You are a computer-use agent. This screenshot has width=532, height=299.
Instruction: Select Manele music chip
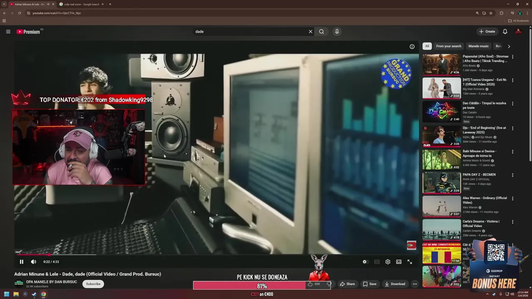tap(478, 46)
